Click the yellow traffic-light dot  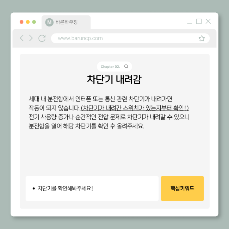tap(28, 22)
